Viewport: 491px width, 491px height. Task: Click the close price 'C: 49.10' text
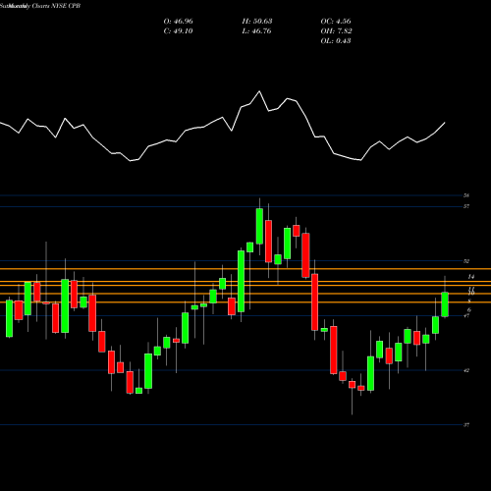click(178, 31)
